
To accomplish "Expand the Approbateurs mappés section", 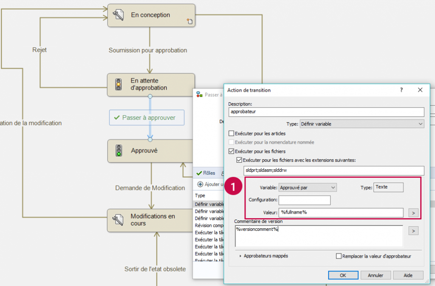I will (x=240, y=256).
